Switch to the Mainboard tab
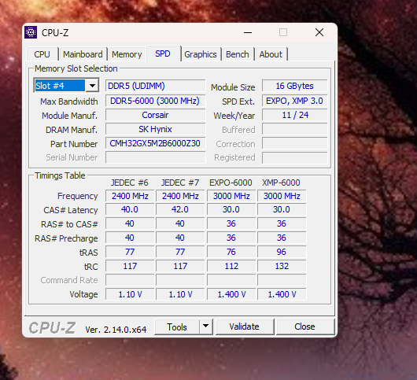Viewport: 417px width, 380px height. click(83, 54)
